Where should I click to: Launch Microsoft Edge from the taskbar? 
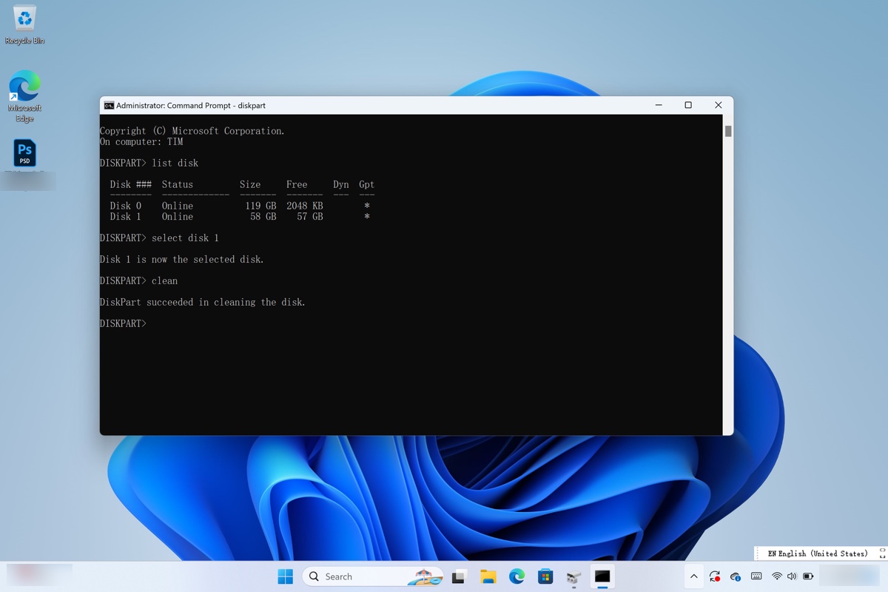(517, 576)
